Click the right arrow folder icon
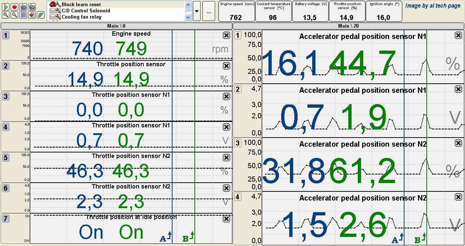465x246 pixels. click(x=32, y=7)
